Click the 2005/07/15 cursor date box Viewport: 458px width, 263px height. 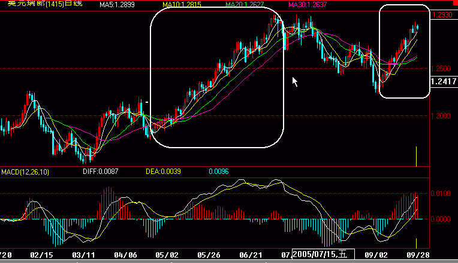click(x=323, y=254)
